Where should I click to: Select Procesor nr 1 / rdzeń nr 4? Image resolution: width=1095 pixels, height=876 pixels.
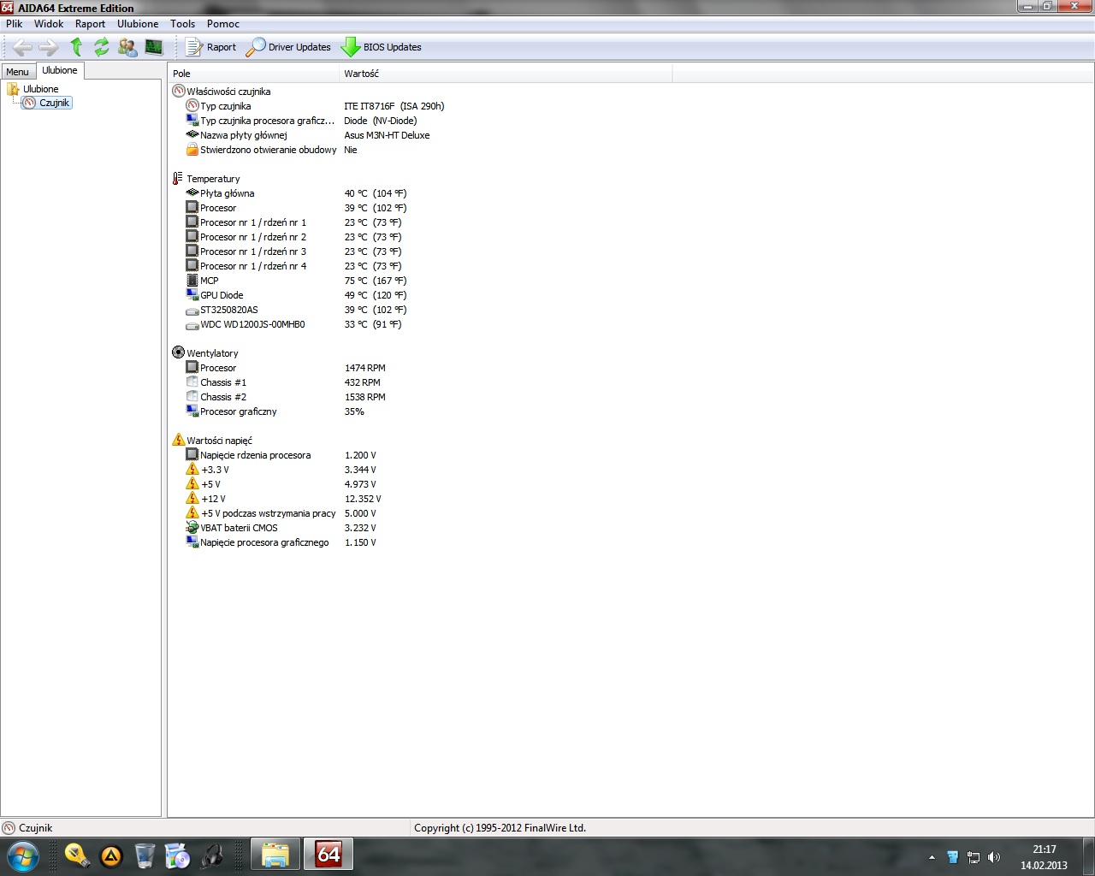click(293, 266)
